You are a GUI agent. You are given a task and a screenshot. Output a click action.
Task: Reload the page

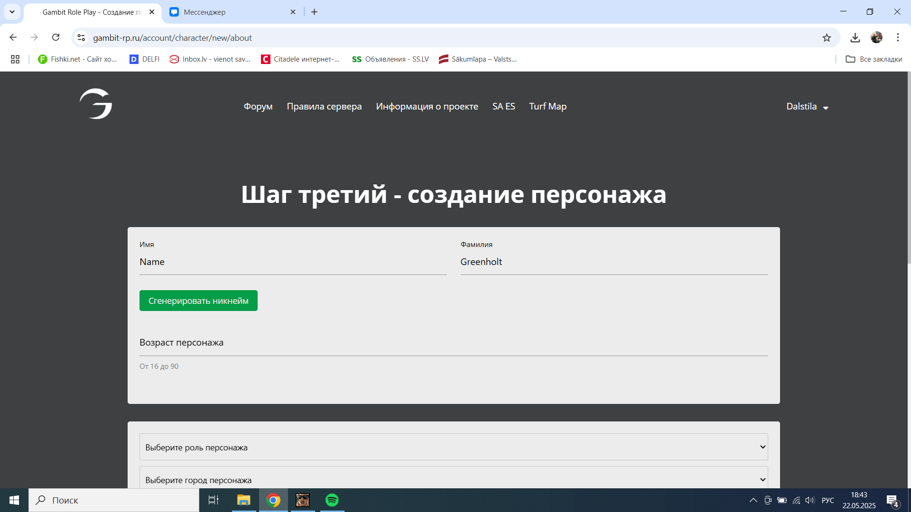(x=56, y=37)
